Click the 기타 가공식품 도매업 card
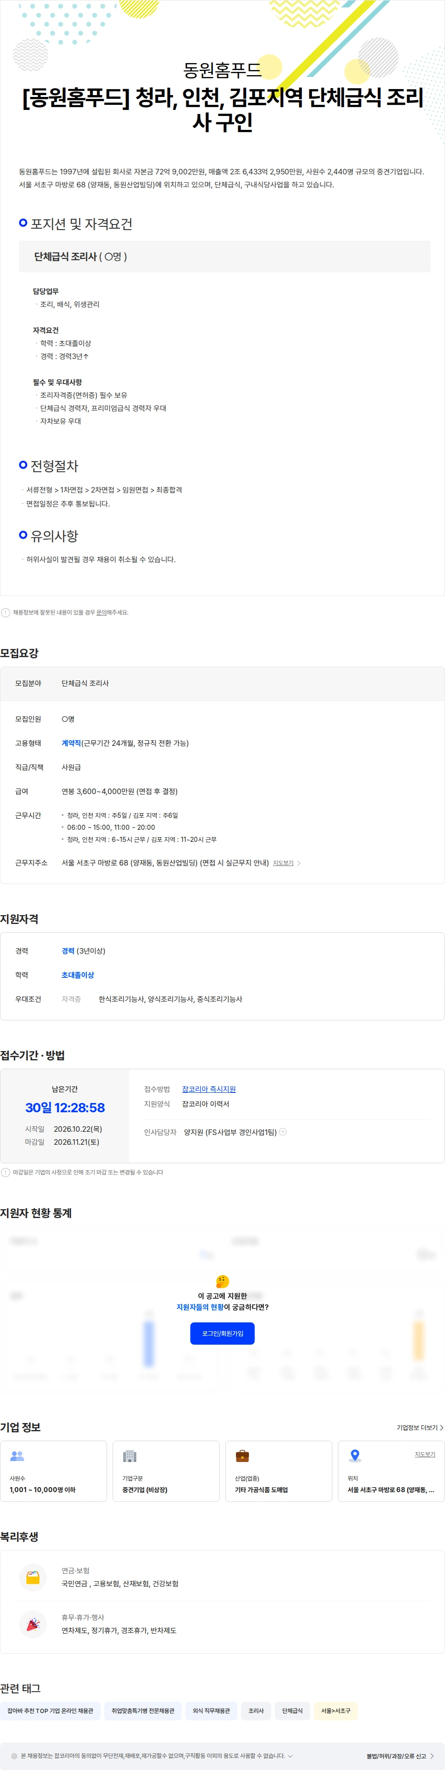Viewport: 445px width, 1770px height. (279, 1470)
